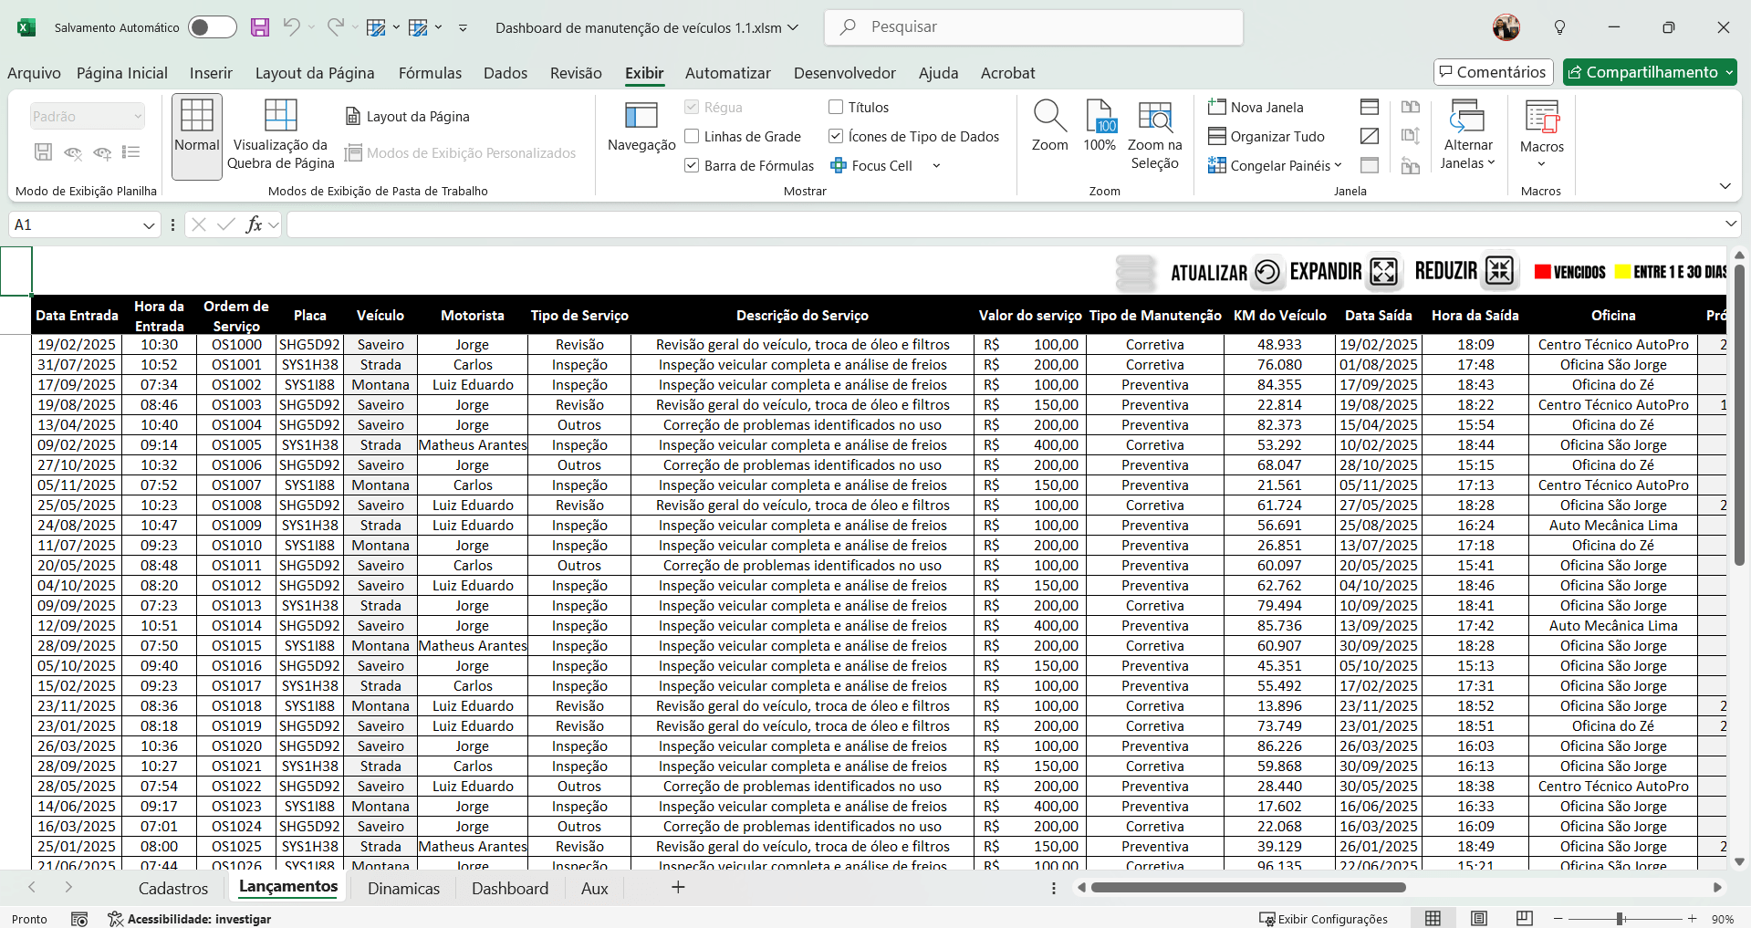Click the ATUALIZAR refresh icon
This screenshot has width=1751, height=928.
[x=1267, y=272]
